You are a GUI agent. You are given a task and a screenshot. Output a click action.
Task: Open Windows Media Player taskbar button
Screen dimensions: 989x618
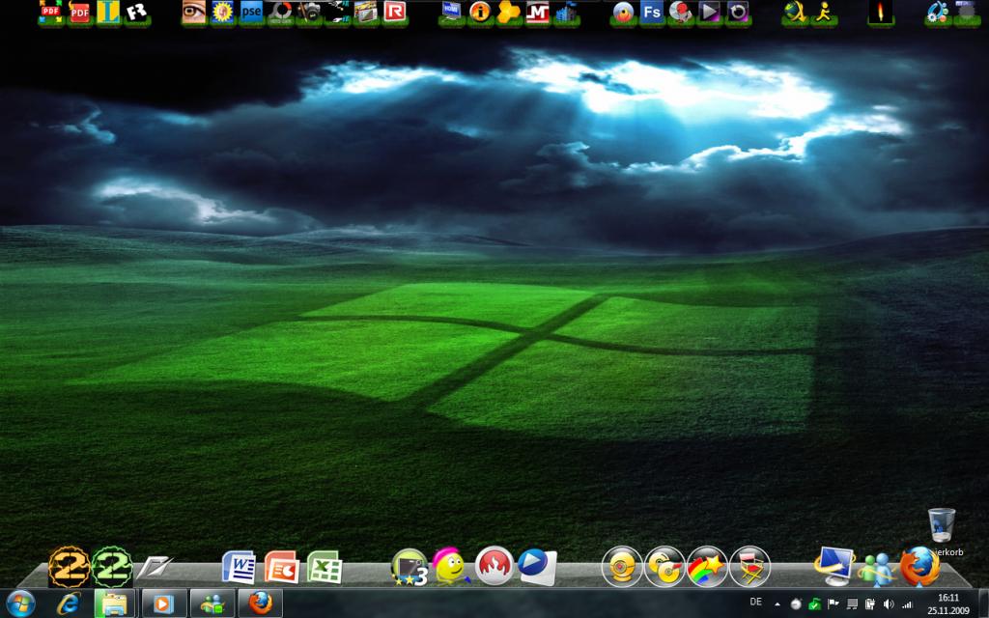tap(163, 604)
